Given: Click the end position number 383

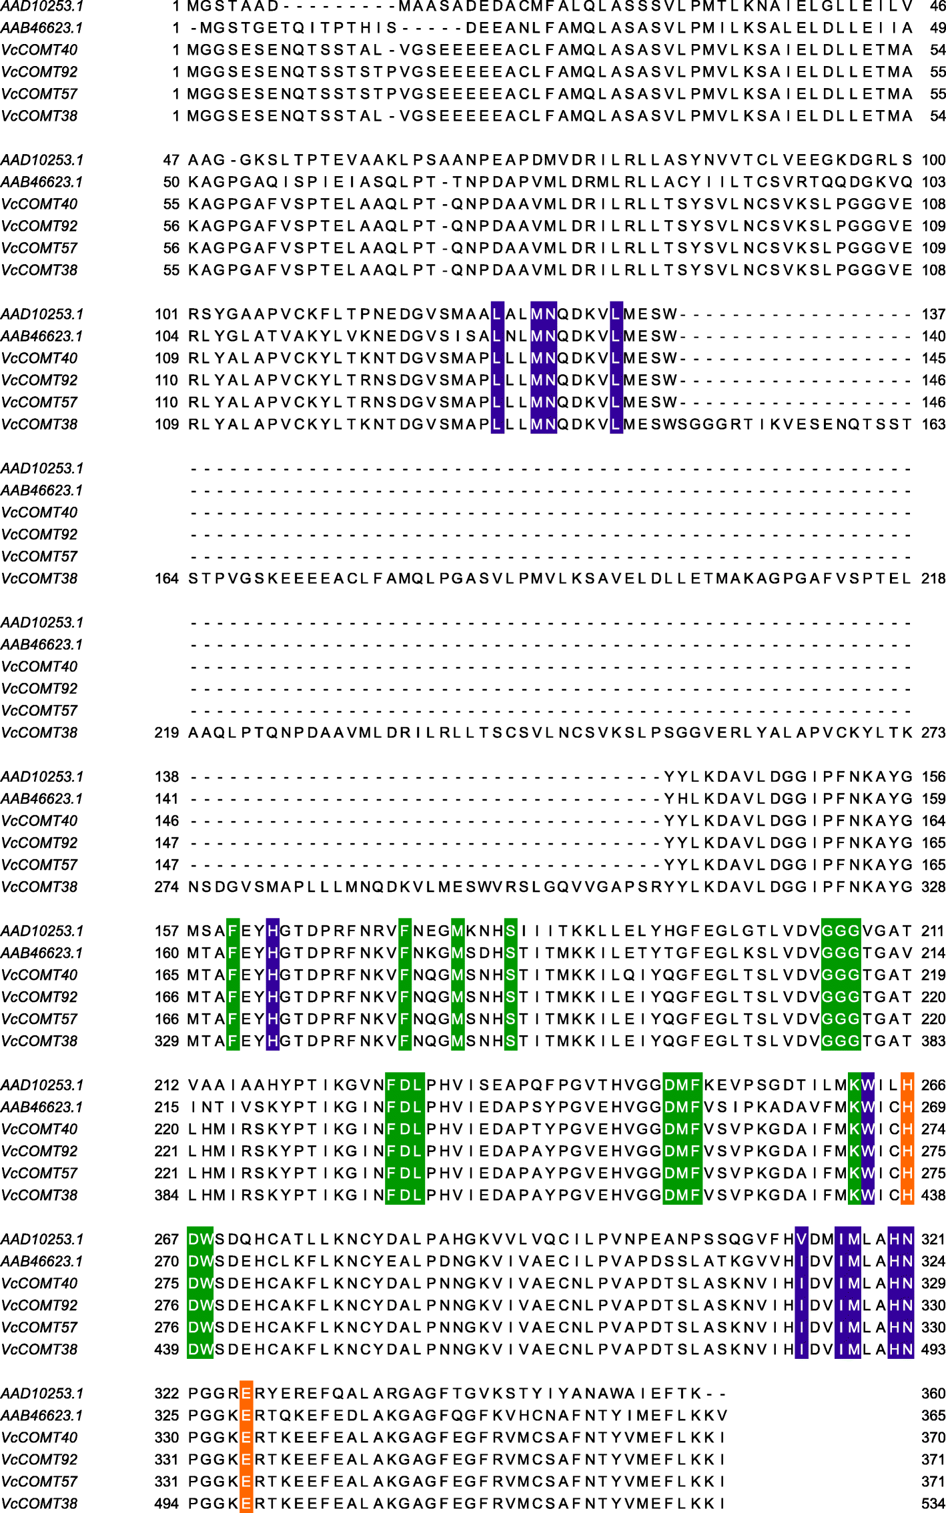Looking at the screenshot, I should (x=933, y=1041).
